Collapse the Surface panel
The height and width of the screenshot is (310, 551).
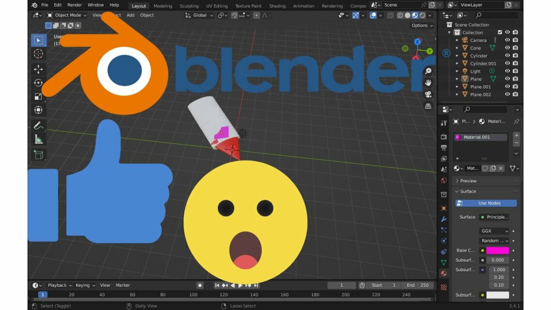click(468, 191)
